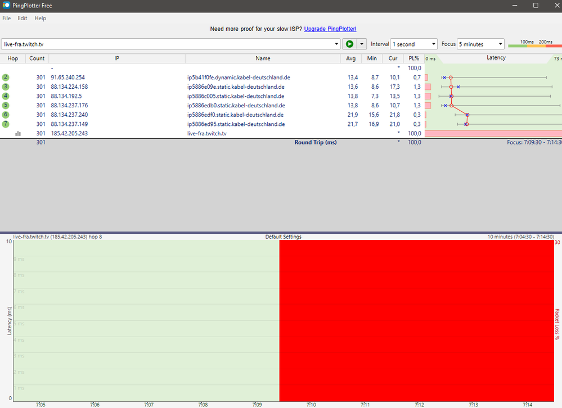Select the green hop 6 circle icon
The height and width of the screenshot is (408, 562).
pos(6,115)
